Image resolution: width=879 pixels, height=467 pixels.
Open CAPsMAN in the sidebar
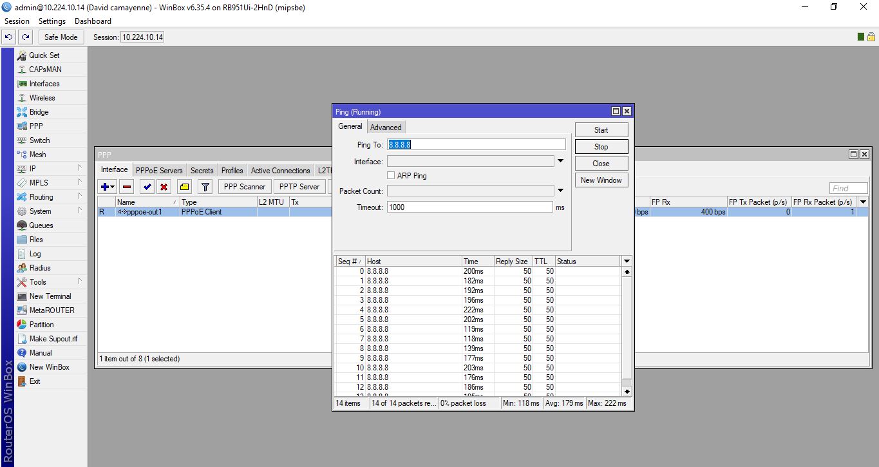[45, 70]
